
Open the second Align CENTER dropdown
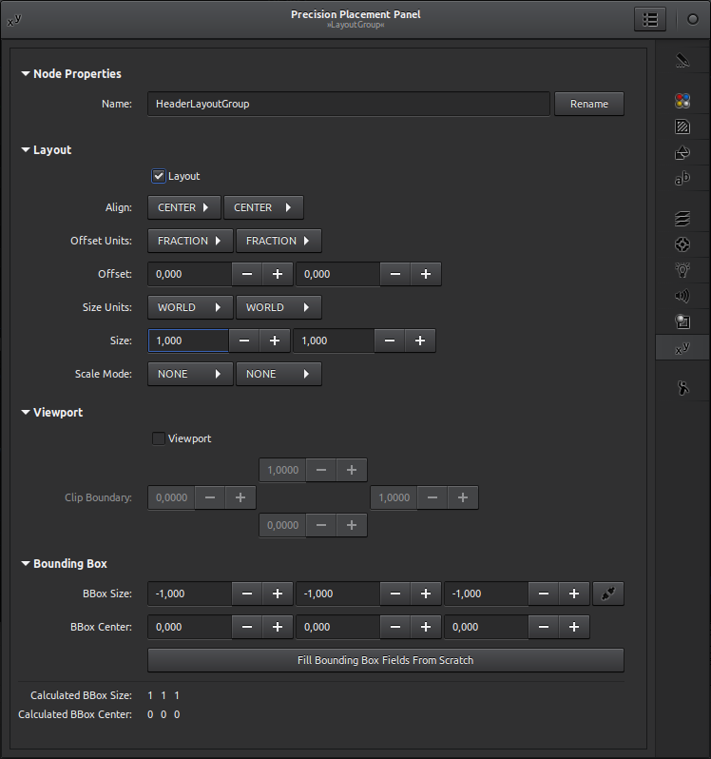click(x=263, y=207)
